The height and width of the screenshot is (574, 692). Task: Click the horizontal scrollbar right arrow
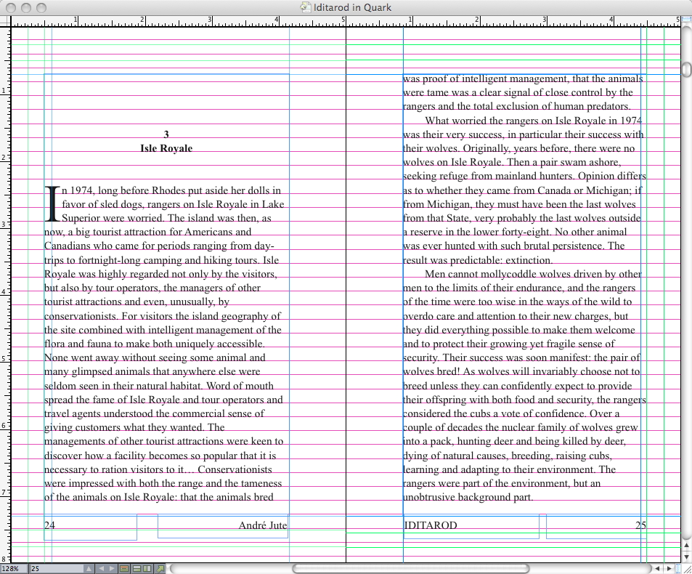click(669, 569)
